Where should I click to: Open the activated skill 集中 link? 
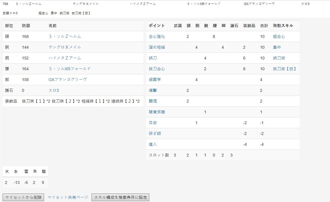(x=277, y=47)
